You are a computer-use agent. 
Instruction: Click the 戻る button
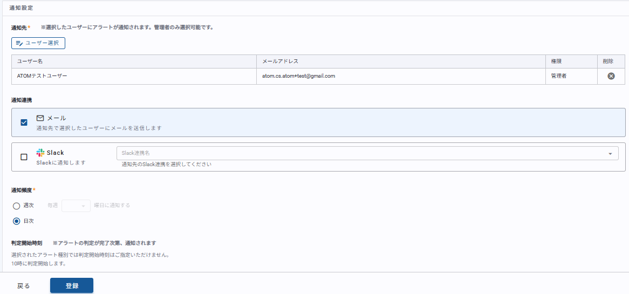coord(24,286)
